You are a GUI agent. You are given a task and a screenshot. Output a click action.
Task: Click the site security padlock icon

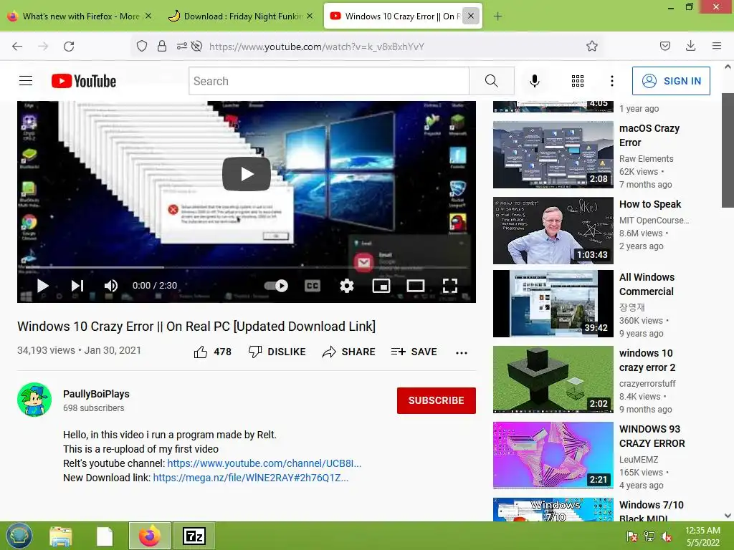coord(162,46)
